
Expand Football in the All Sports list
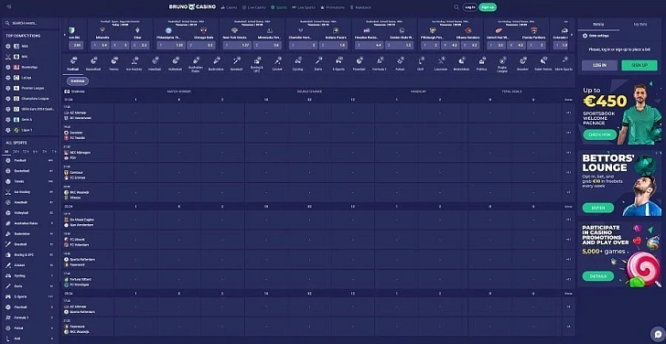pyautogui.click(x=29, y=160)
